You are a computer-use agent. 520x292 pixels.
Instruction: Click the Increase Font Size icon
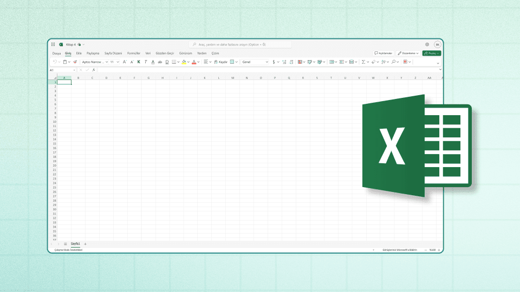click(125, 62)
